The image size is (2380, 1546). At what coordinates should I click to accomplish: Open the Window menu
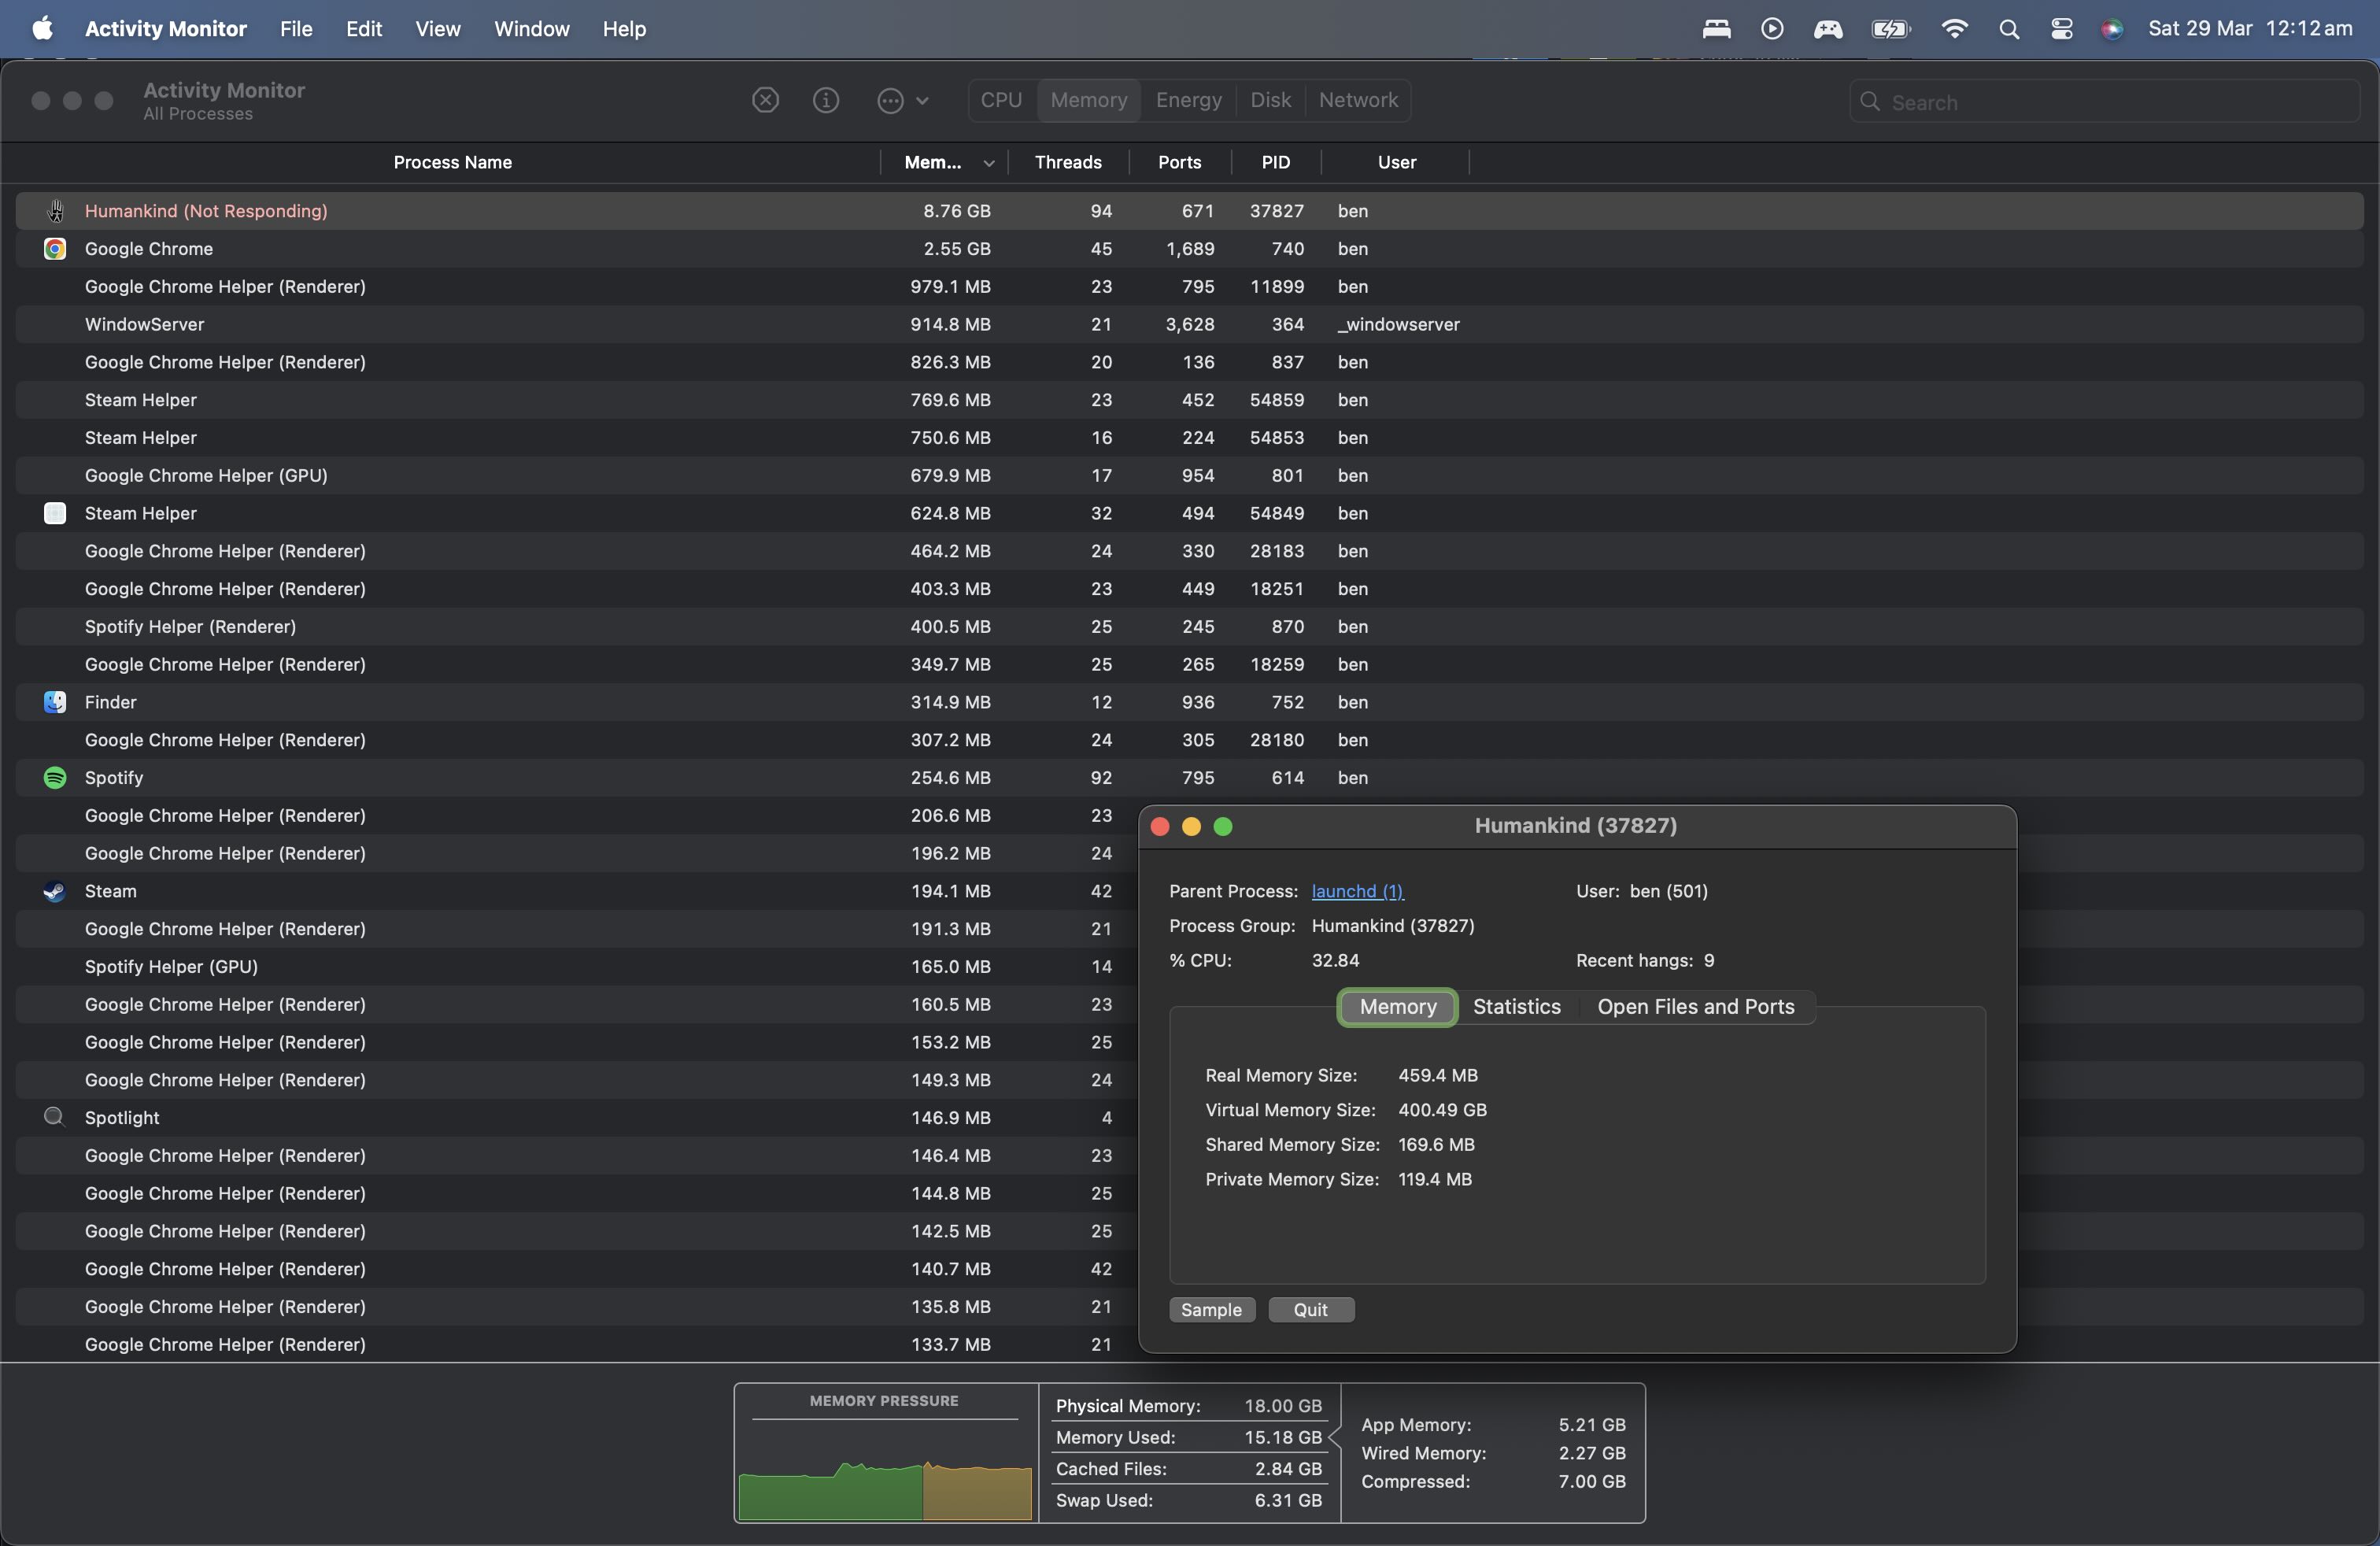click(x=531, y=28)
